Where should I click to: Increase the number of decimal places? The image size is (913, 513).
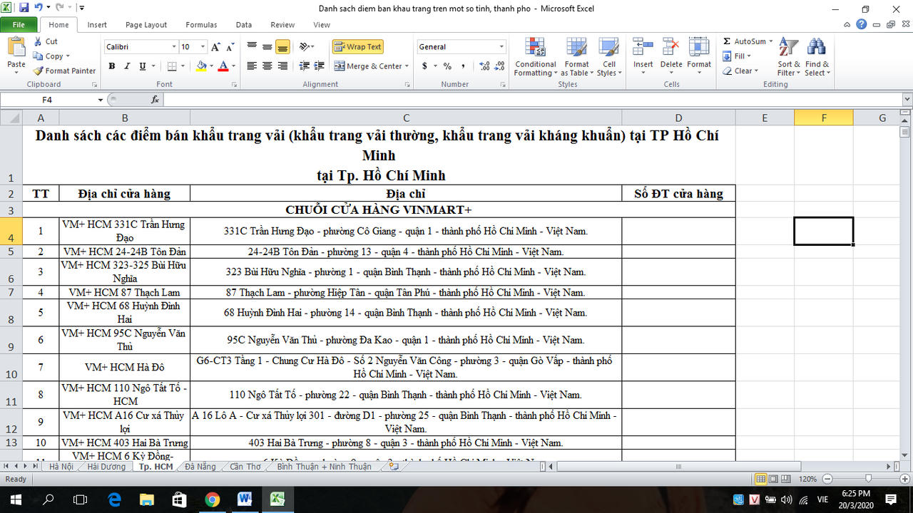click(x=485, y=66)
